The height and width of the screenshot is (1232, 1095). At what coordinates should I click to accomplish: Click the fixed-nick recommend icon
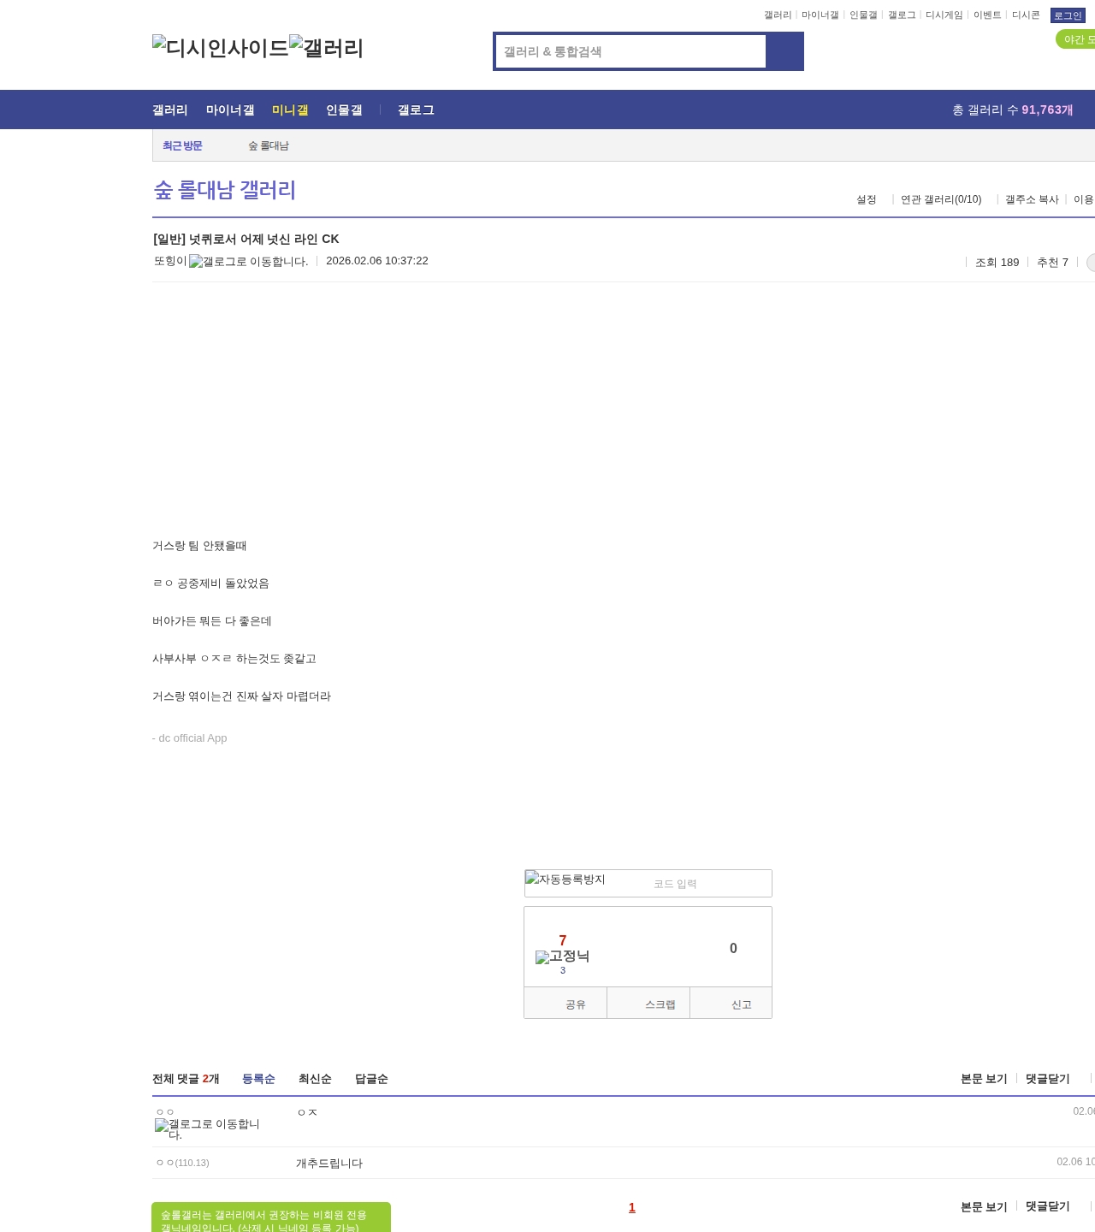point(562,957)
